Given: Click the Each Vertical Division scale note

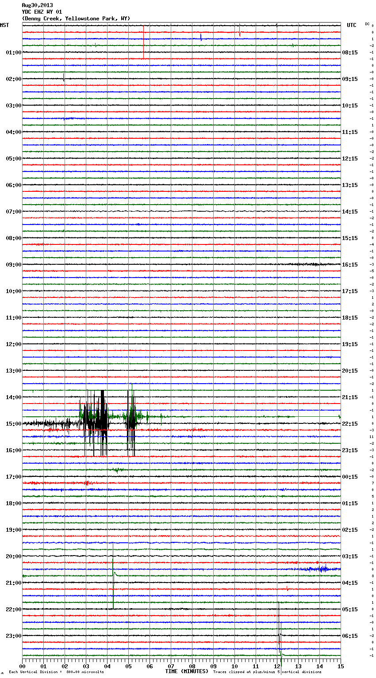Looking at the screenshot, I should click(56, 672).
